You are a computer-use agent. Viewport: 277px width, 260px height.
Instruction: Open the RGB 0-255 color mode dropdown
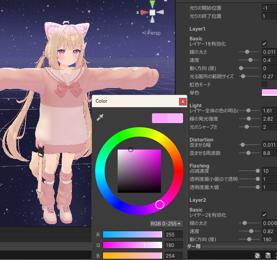pyautogui.click(x=166, y=224)
